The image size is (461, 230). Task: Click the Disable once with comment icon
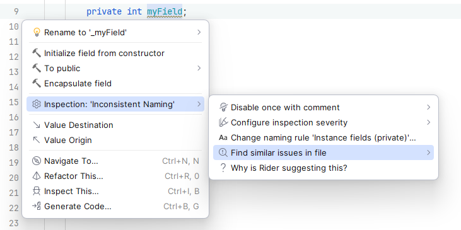tap(223, 108)
